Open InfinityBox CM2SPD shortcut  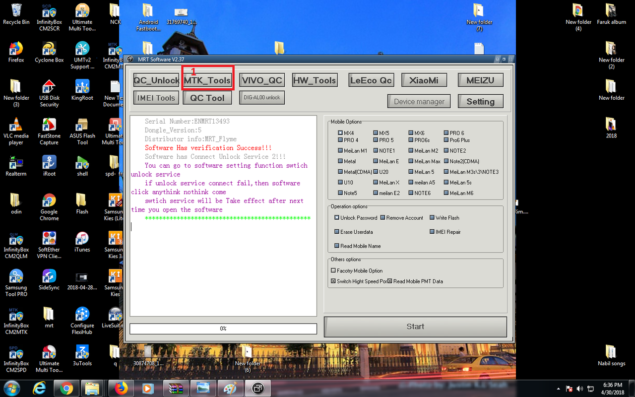click(16, 359)
